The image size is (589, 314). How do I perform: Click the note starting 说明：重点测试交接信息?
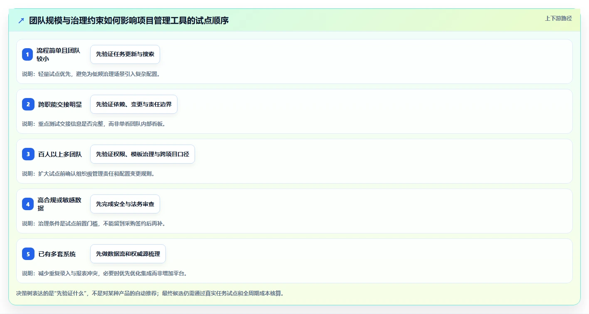click(x=94, y=124)
